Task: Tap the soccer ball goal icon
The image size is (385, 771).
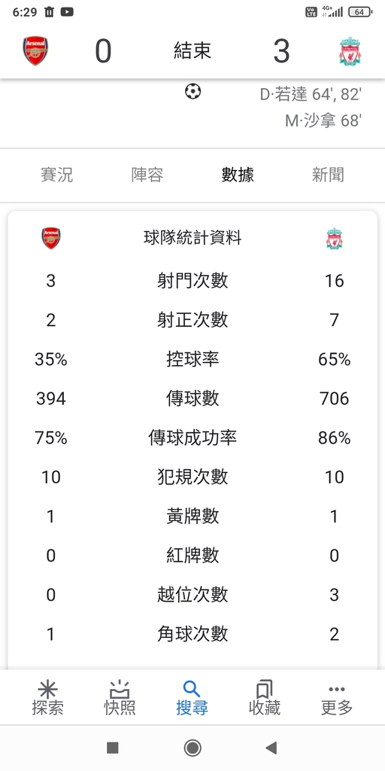Action: pyautogui.click(x=193, y=91)
